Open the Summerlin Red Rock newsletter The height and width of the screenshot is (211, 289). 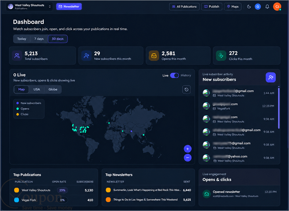(x=147, y=190)
